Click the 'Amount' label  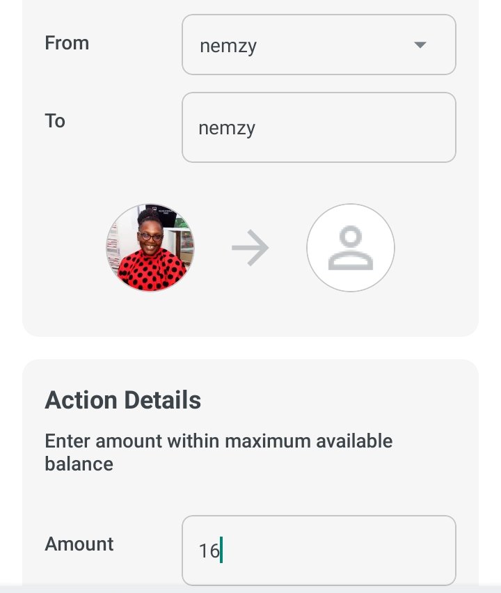pos(79,544)
